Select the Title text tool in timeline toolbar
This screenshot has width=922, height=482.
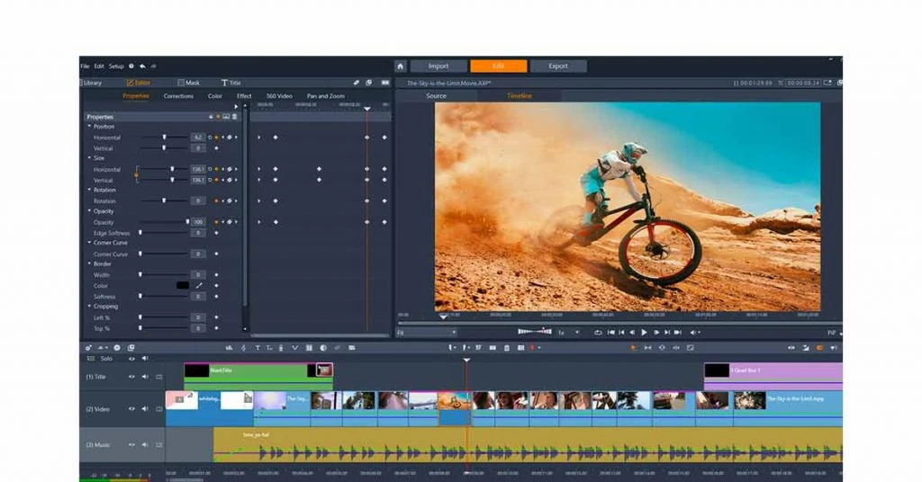(x=257, y=348)
